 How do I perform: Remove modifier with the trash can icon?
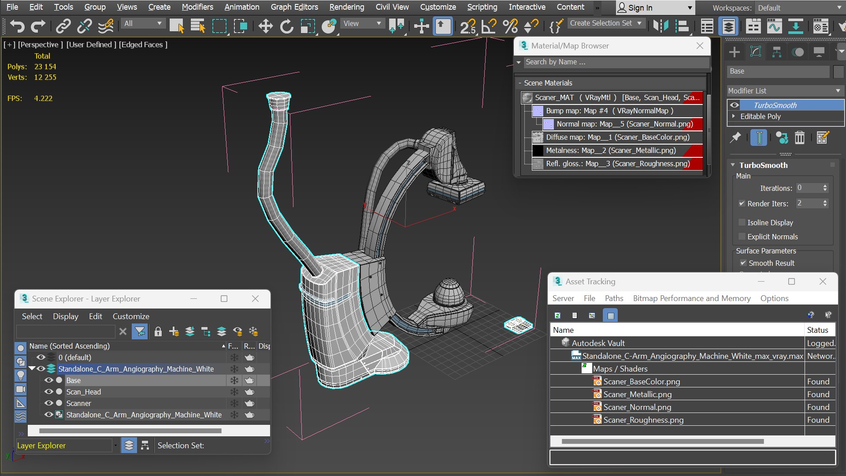pyautogui.click(x=800, y=138)
